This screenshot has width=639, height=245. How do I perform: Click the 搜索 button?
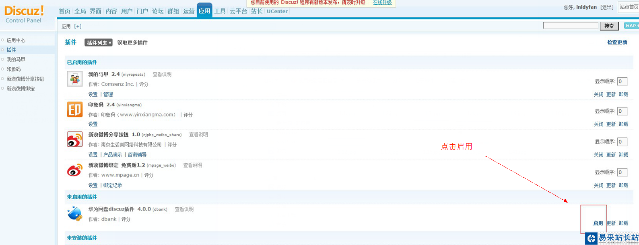609,26
